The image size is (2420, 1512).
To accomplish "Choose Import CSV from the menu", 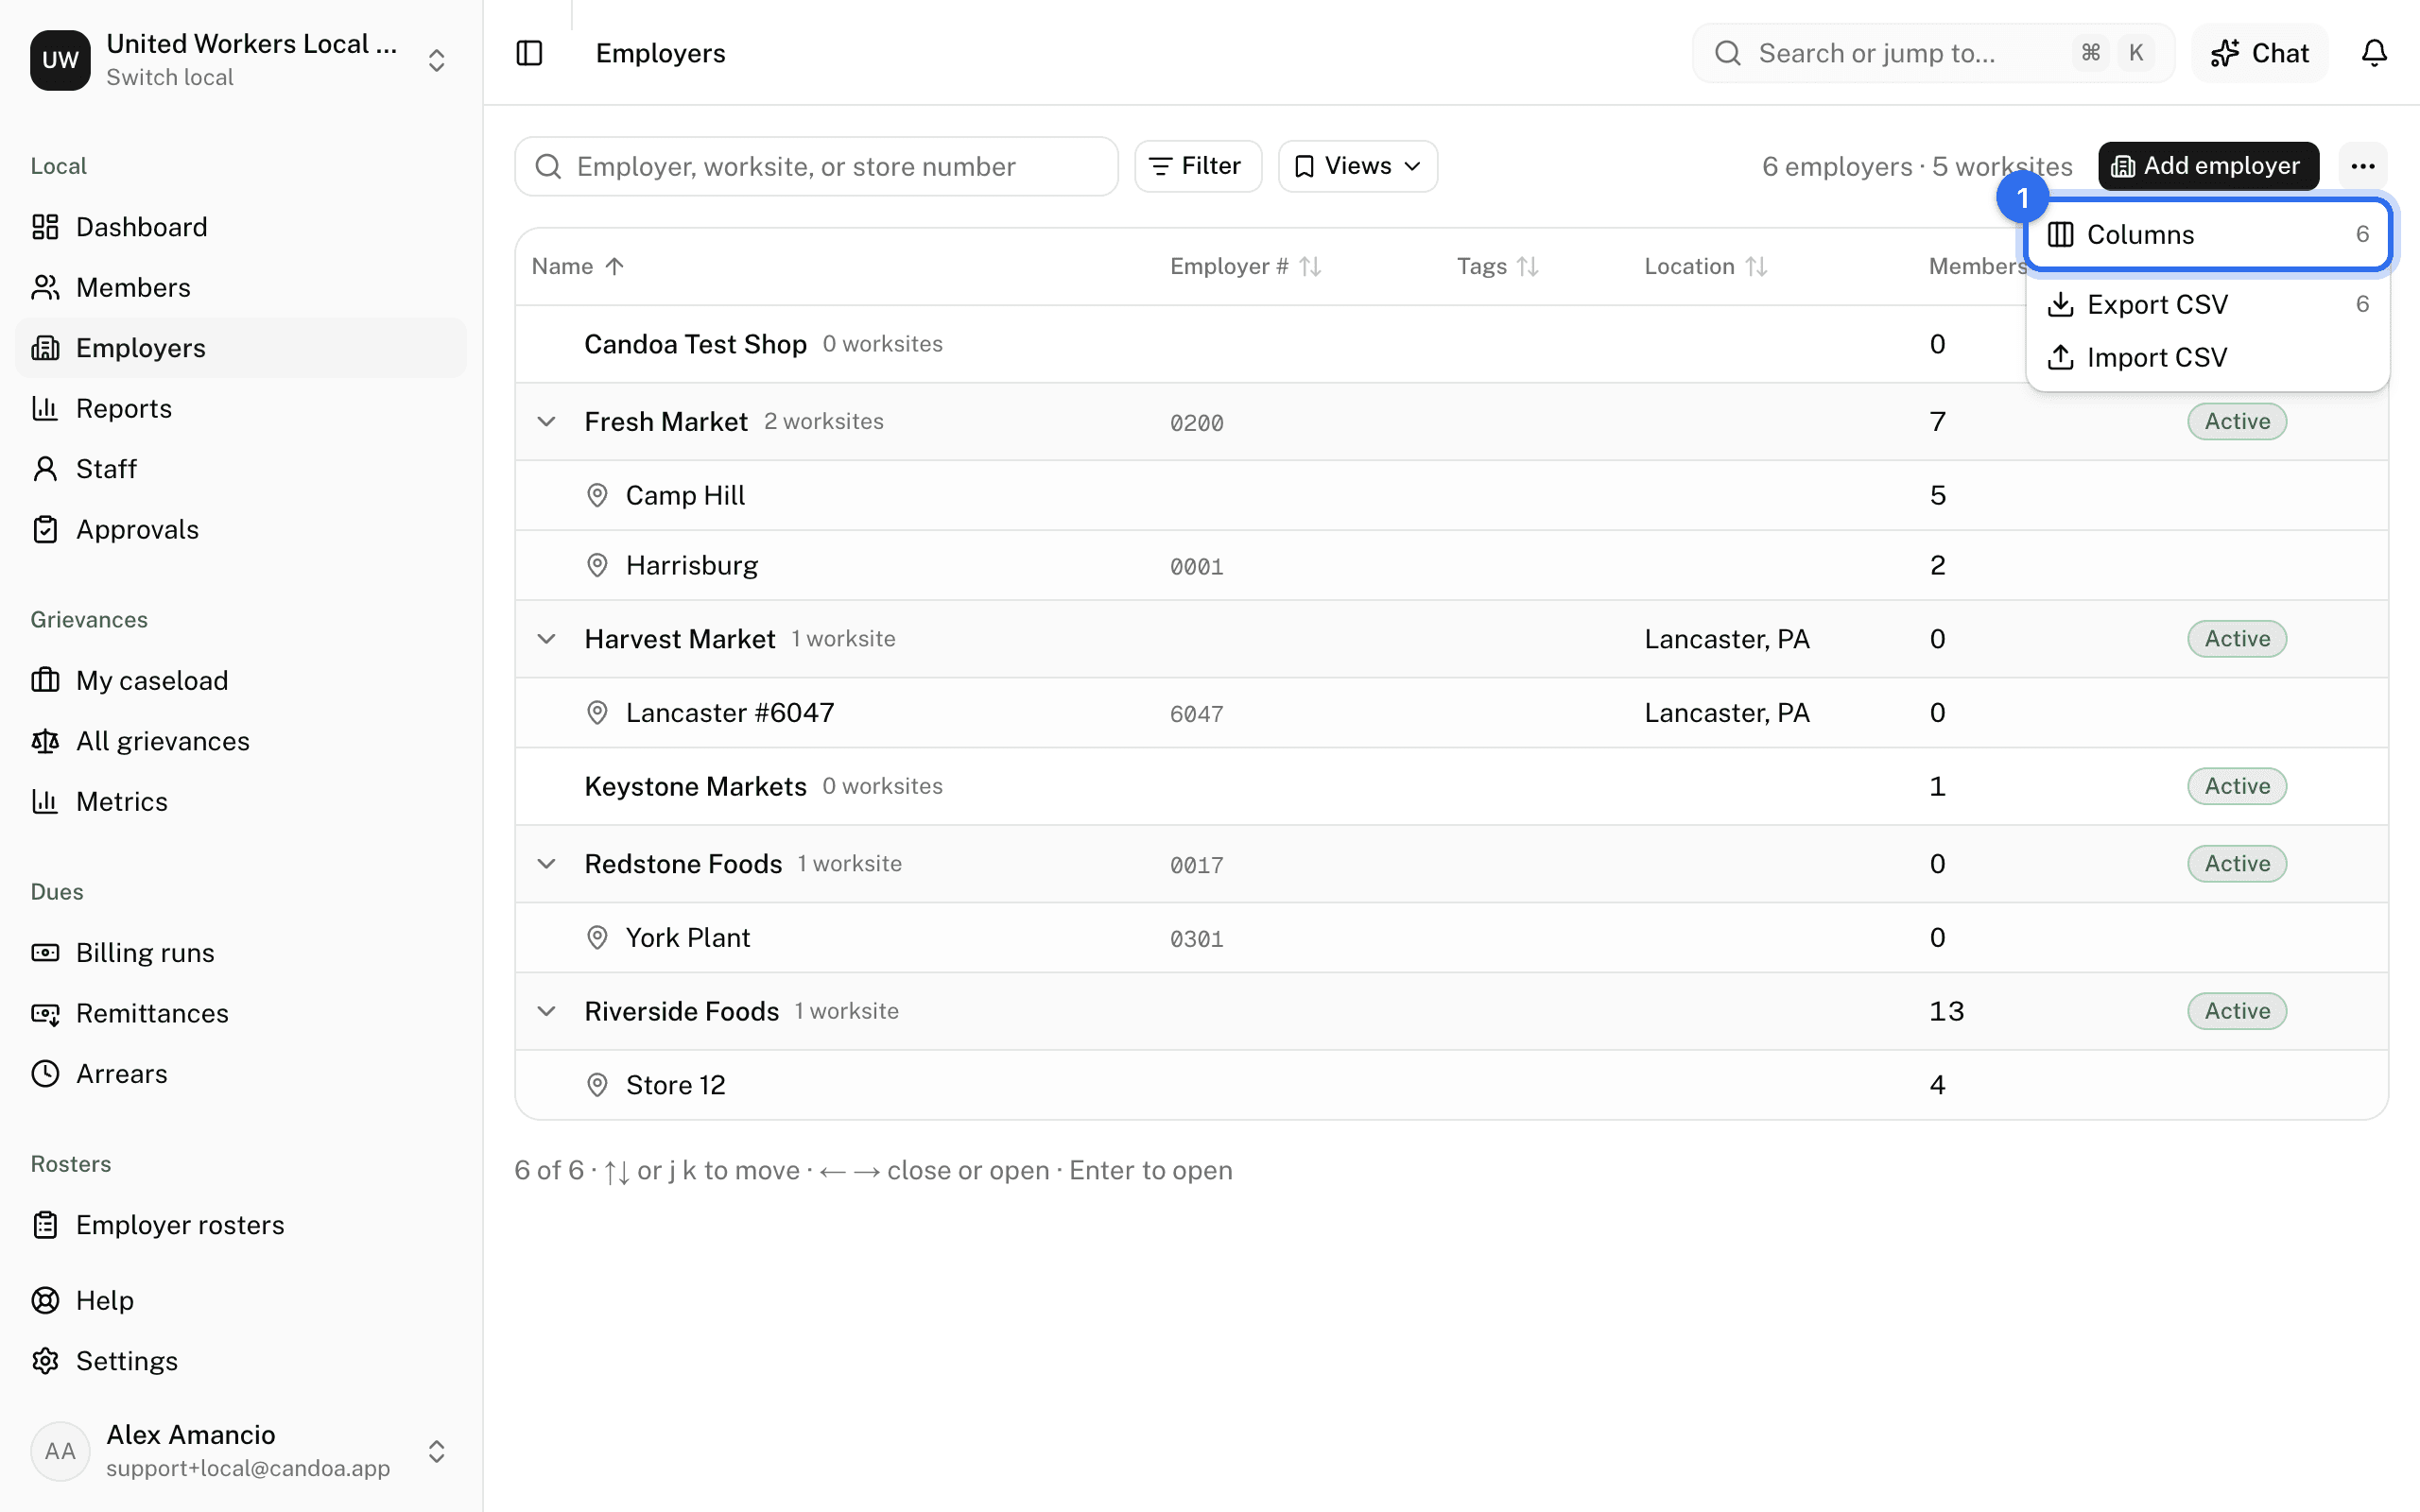I will [x=2208, y=357].
